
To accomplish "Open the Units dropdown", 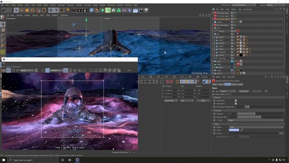I will pos(256,120).
